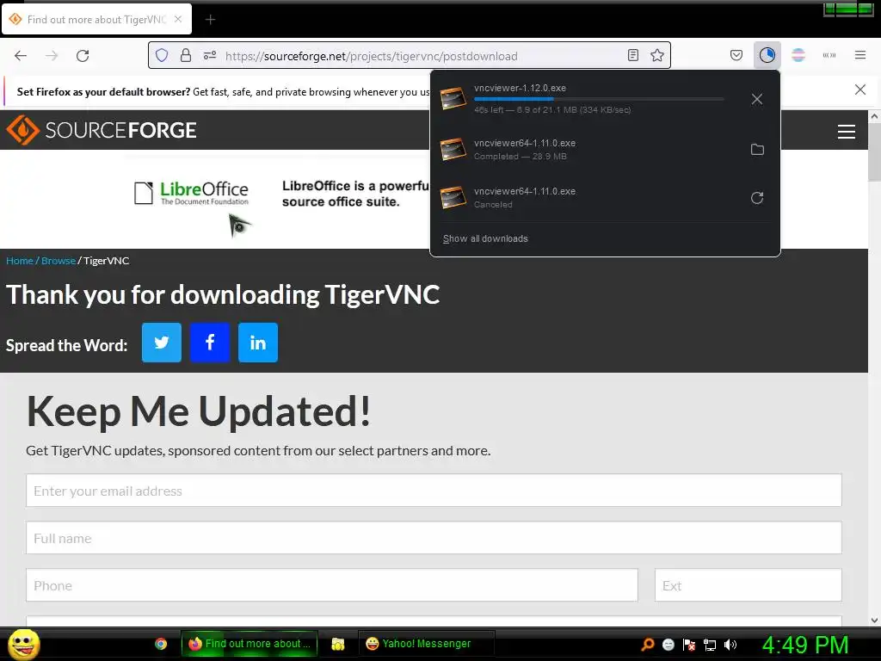This screenshot has width=881, height=661.
Task: Open the striped account avatar icon
Action: tap(798, 55)
